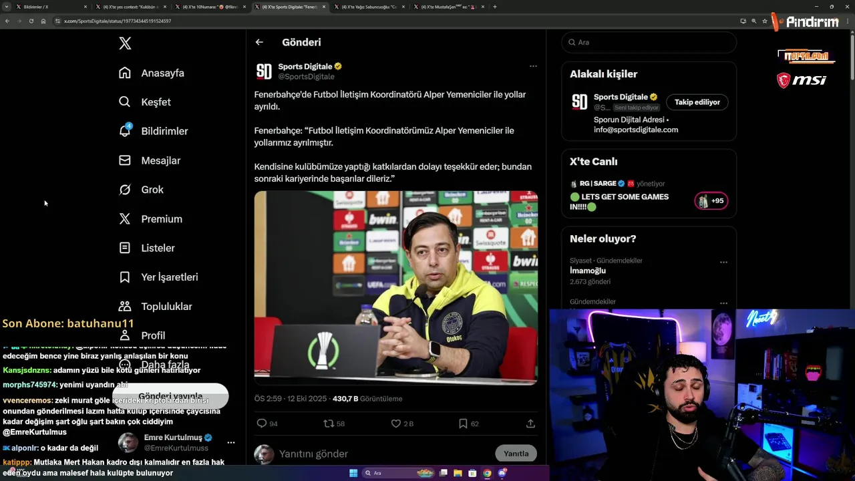This screenshot has height=481, width=855.
Task: Click the Bildirimler bell icon
Action: (x=125, y=131)
